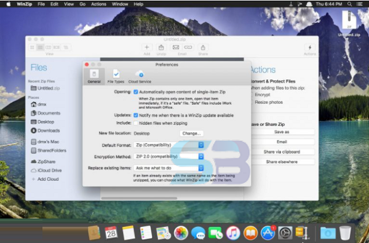The width and height of the screenshot is (369, 243).
Task: Select icon grid view in View toolbar
Action: click(32, 47)
